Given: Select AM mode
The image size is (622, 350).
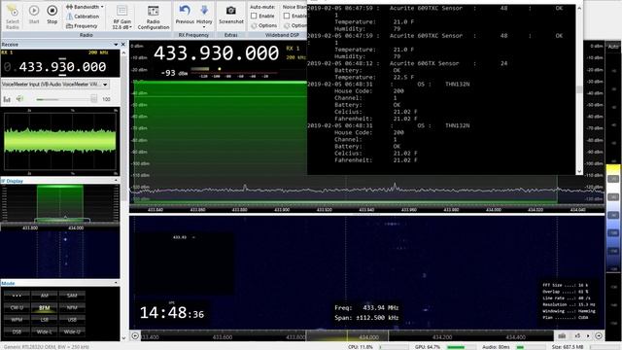Looking at the screenshot, I should [44, 296].
